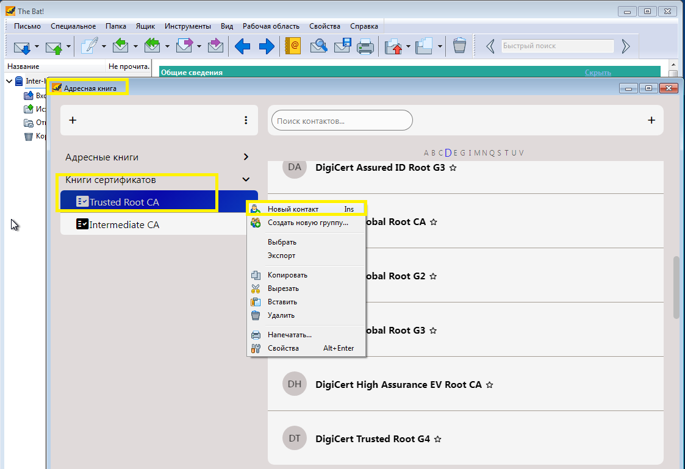
Task: Click the send queued mail toolbar icon
Action: tap(54, 47)
